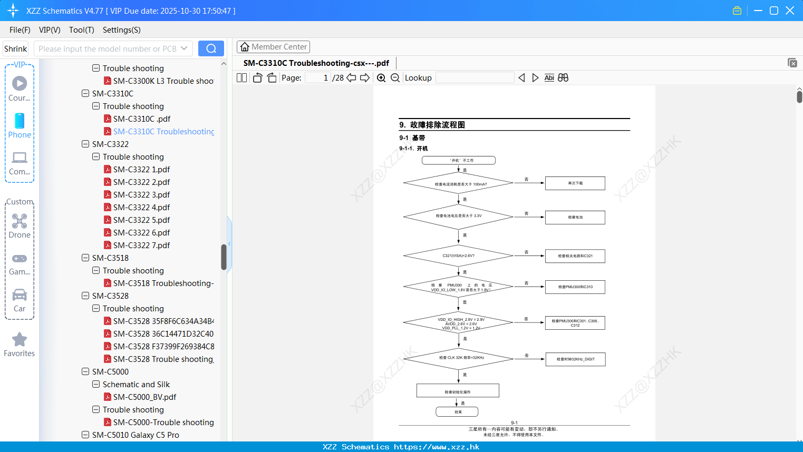Select the Phone category icon
Screen dimensions: 803x452
tap(20, 125)
